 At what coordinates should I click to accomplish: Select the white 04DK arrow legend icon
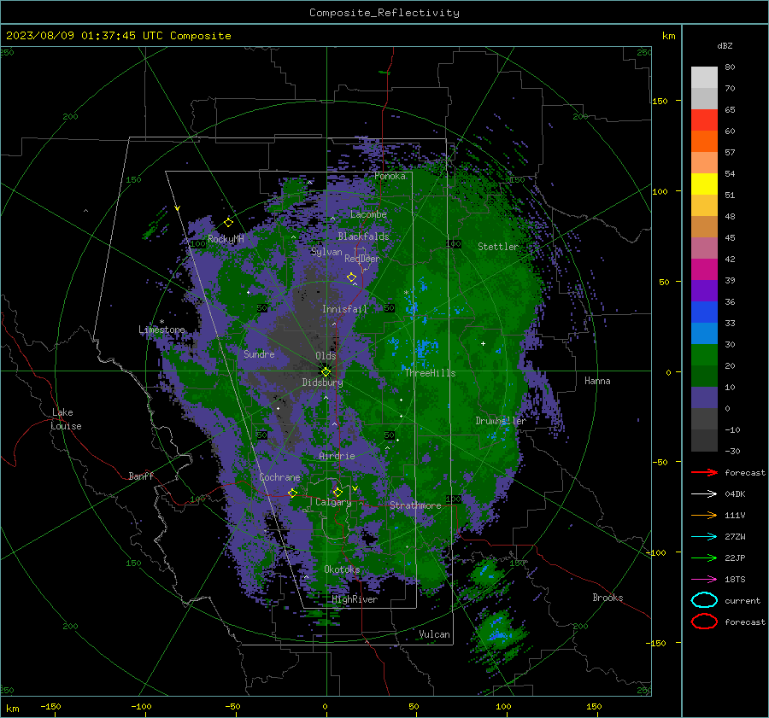click(704, 493)
